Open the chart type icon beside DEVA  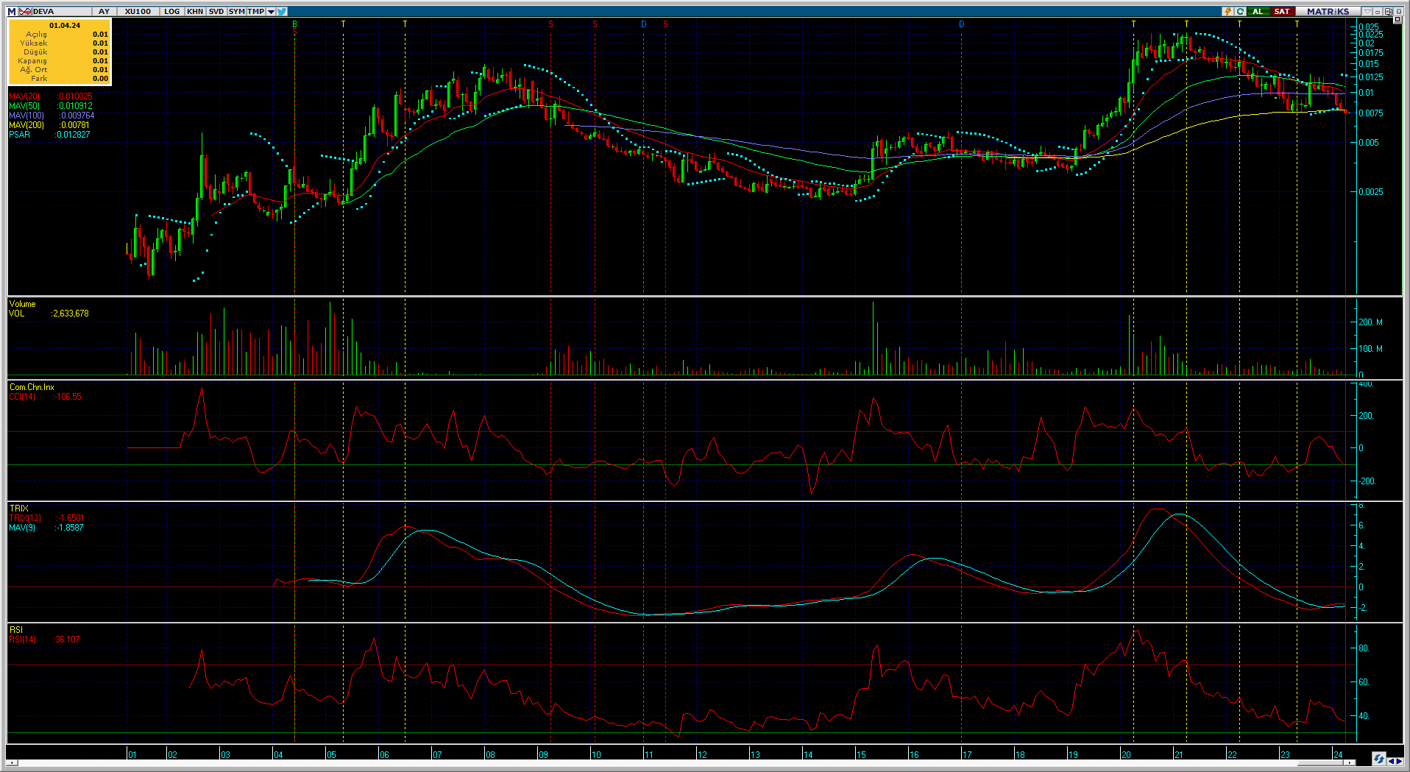[25, 11]
